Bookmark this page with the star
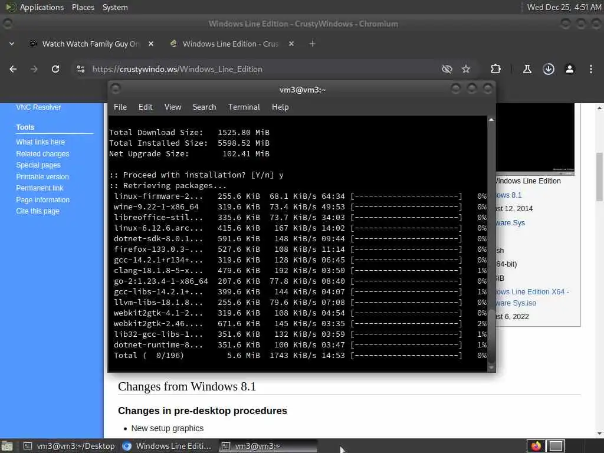This screenshot has width=604, height=453. point(466,69)
